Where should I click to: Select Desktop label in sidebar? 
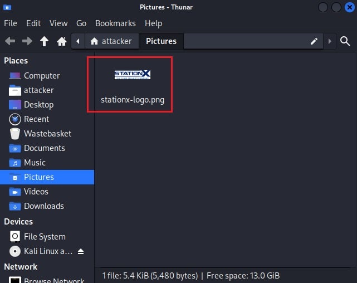[x=38, y=105]
